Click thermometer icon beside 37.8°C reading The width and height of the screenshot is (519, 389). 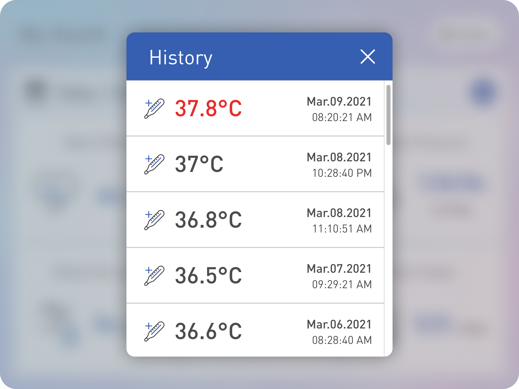point(154,108)
